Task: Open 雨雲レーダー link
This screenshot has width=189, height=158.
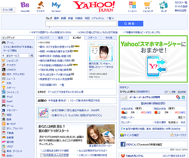Action: [x=128, y=117]
